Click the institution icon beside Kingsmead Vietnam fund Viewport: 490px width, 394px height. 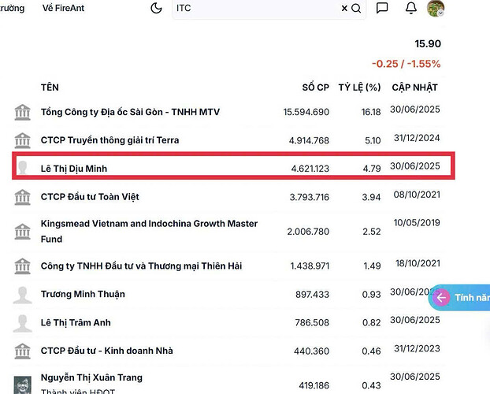23,232
